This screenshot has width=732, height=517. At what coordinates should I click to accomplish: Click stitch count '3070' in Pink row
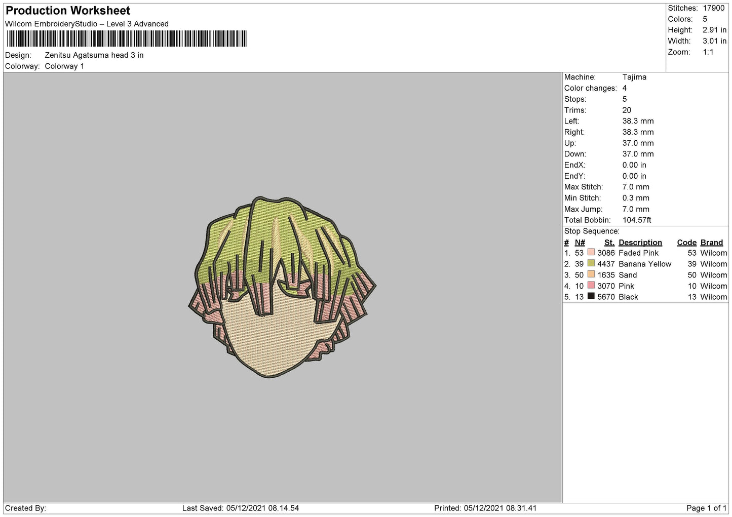click(606, 286)
